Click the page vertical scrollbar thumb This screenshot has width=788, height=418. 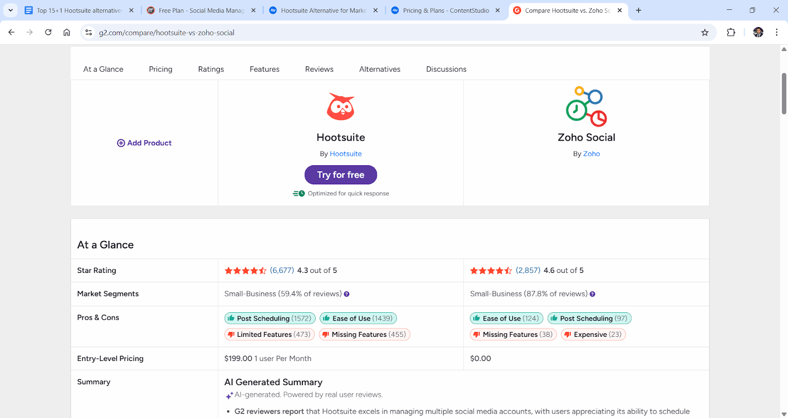(784, 93)
